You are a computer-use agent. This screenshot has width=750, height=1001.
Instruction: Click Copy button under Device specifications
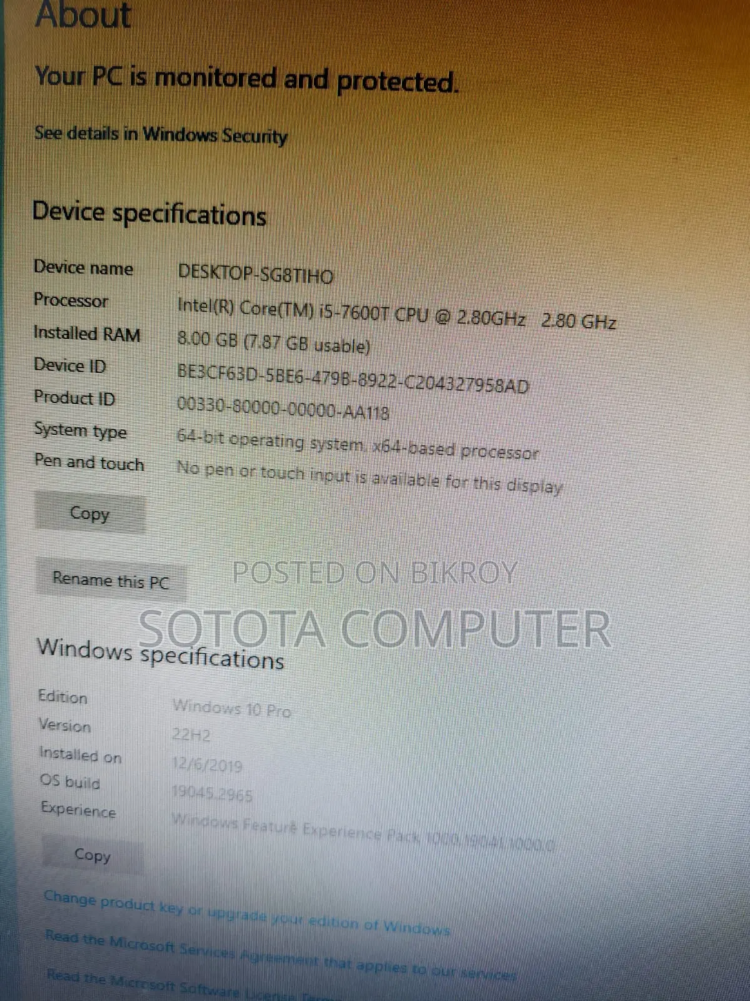[90, 514]
